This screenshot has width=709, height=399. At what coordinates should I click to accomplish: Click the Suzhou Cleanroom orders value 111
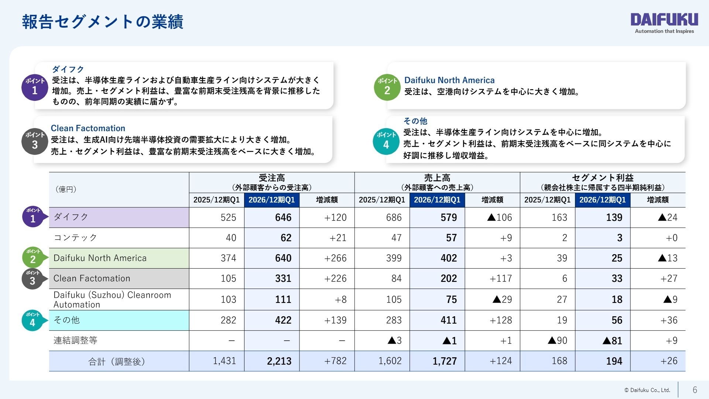[283, 299]
